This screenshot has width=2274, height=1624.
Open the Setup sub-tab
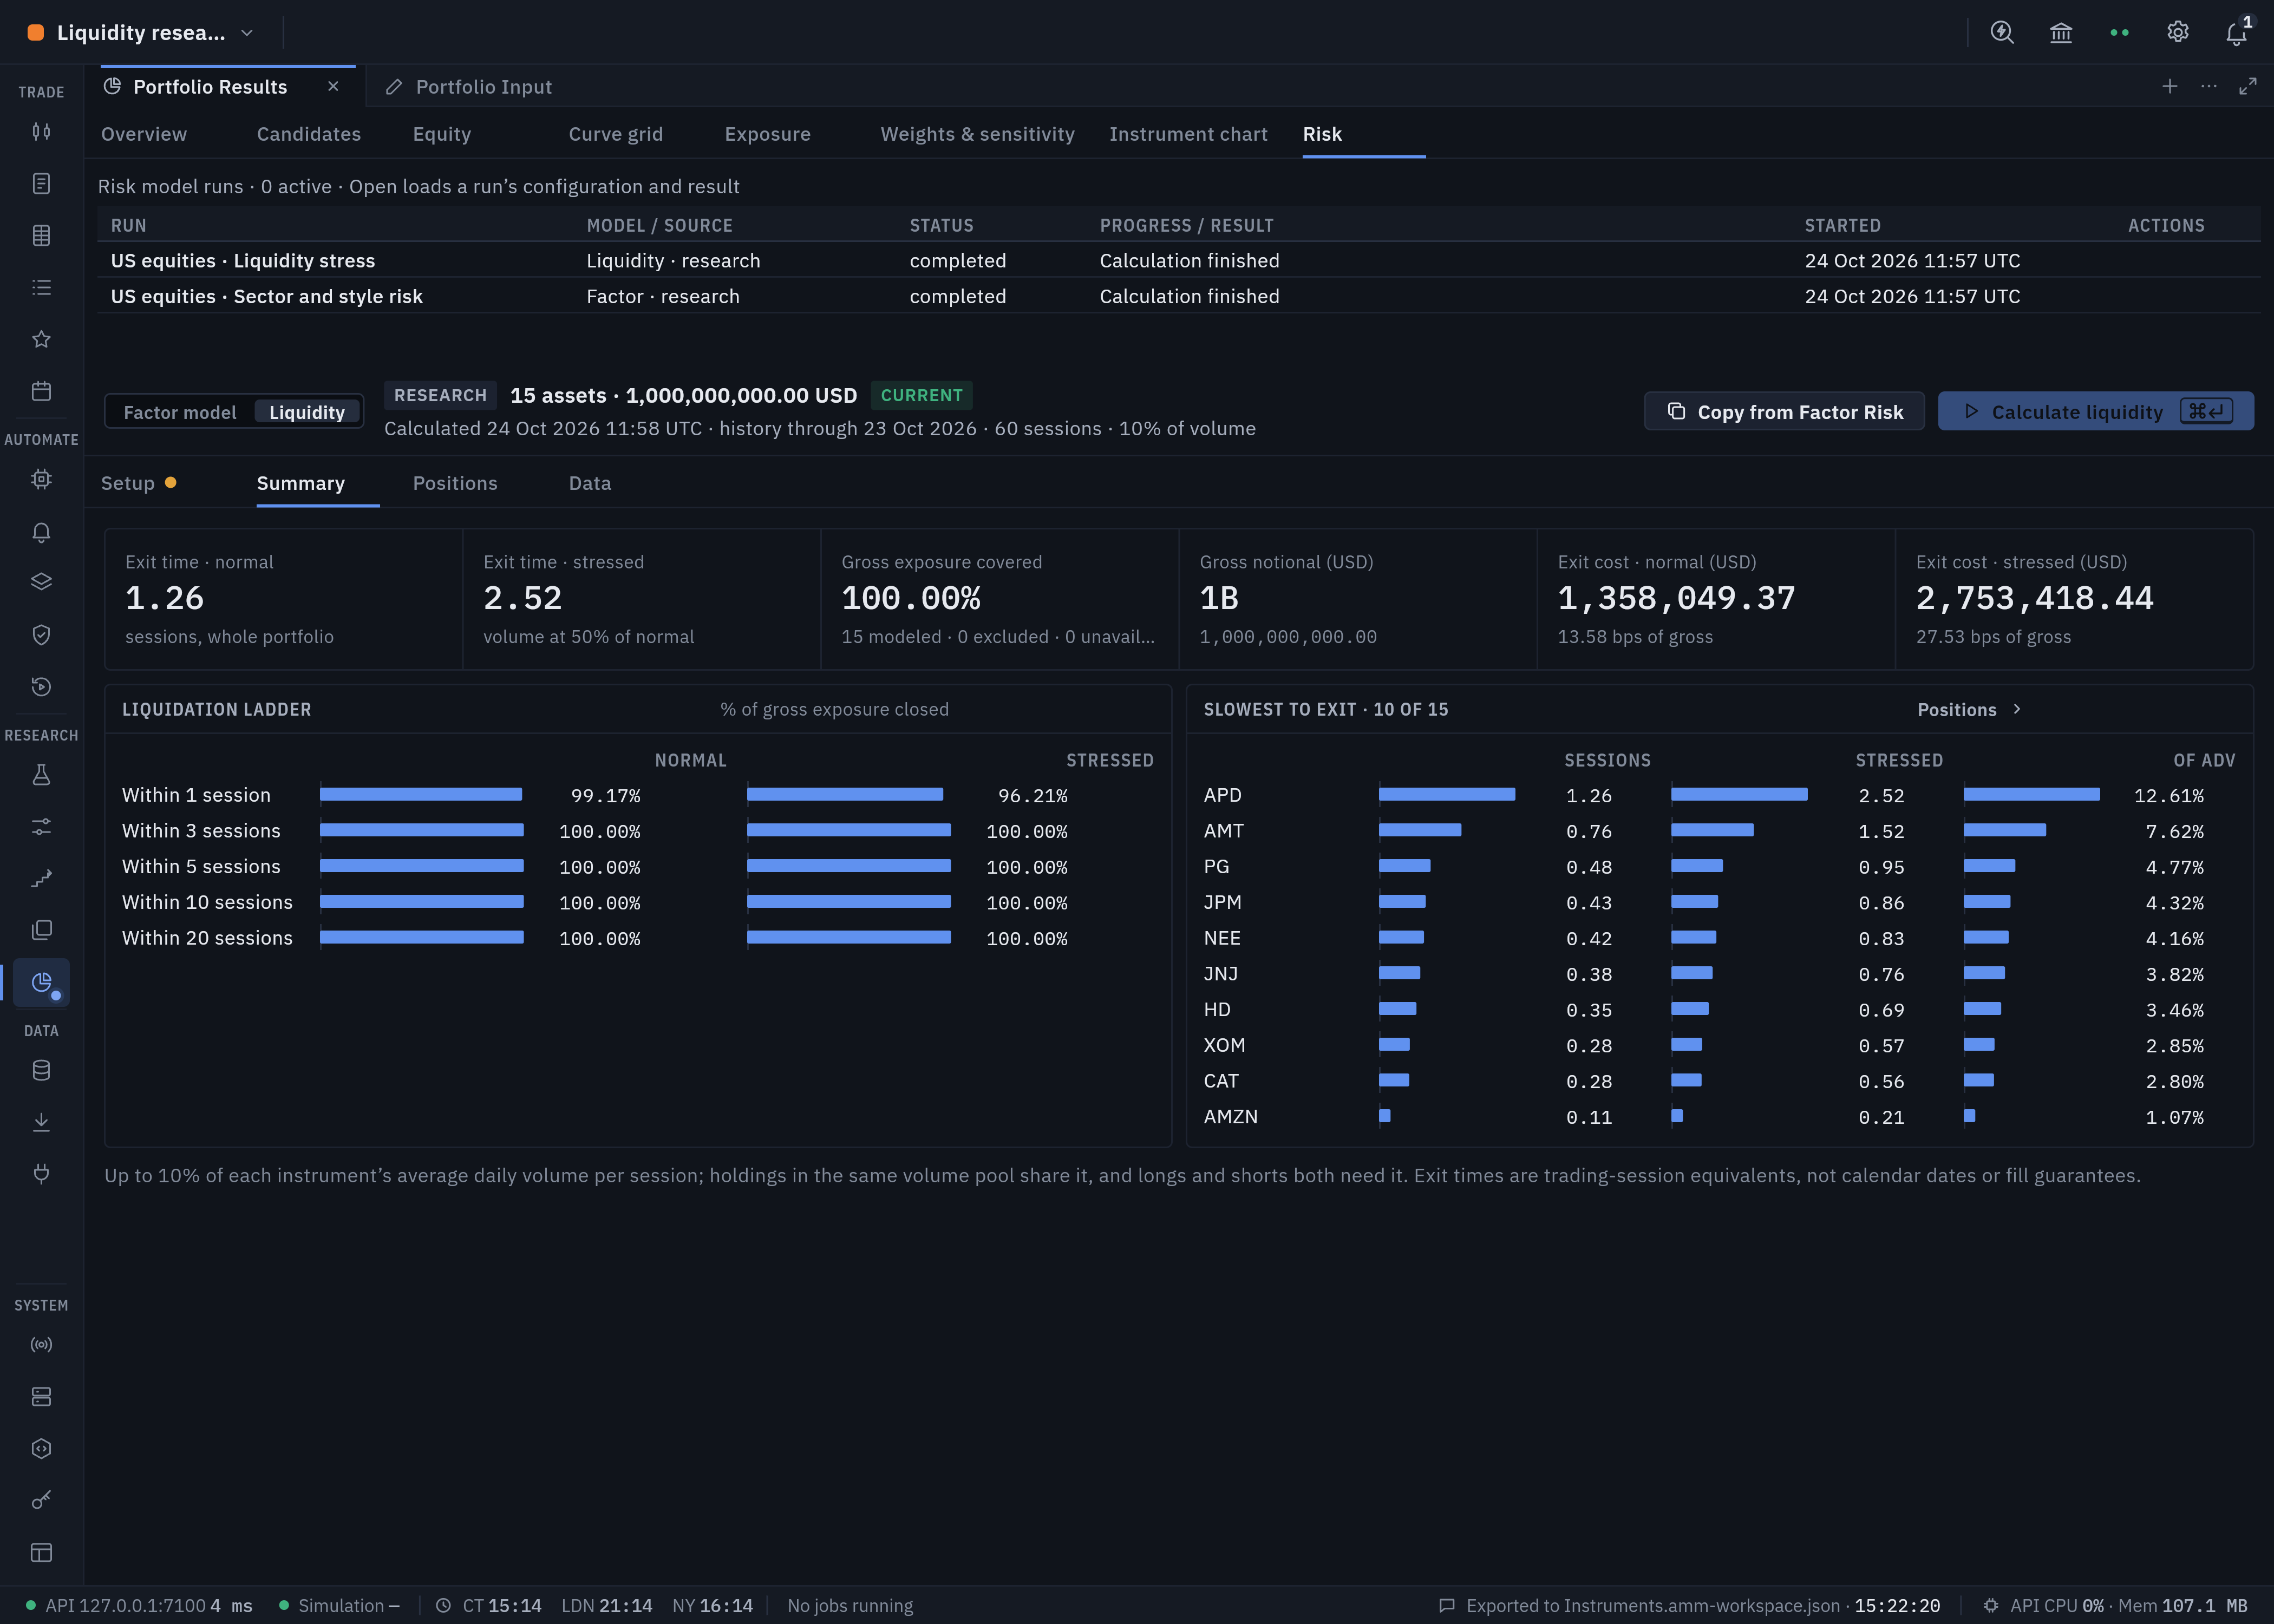coord(139,483)
